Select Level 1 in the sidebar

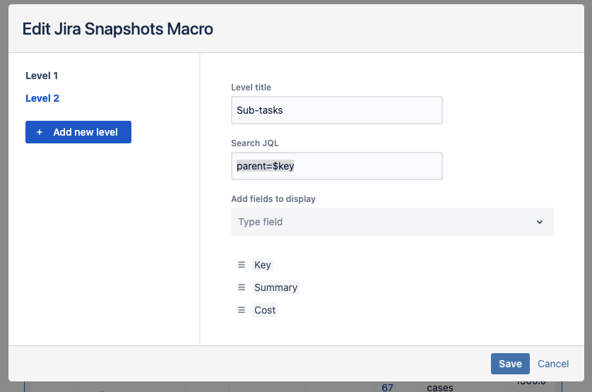pyautogui.click(x=42, y=76)
